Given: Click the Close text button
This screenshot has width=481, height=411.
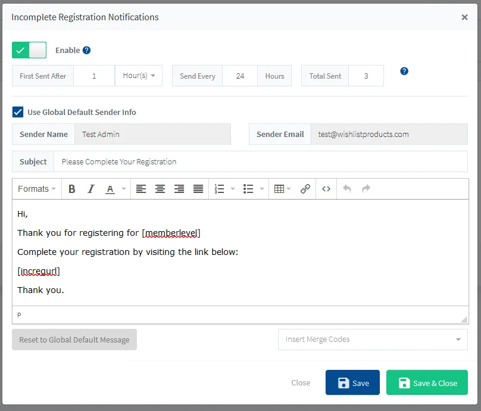Looking at the screenshot, I should pos(301,383).
